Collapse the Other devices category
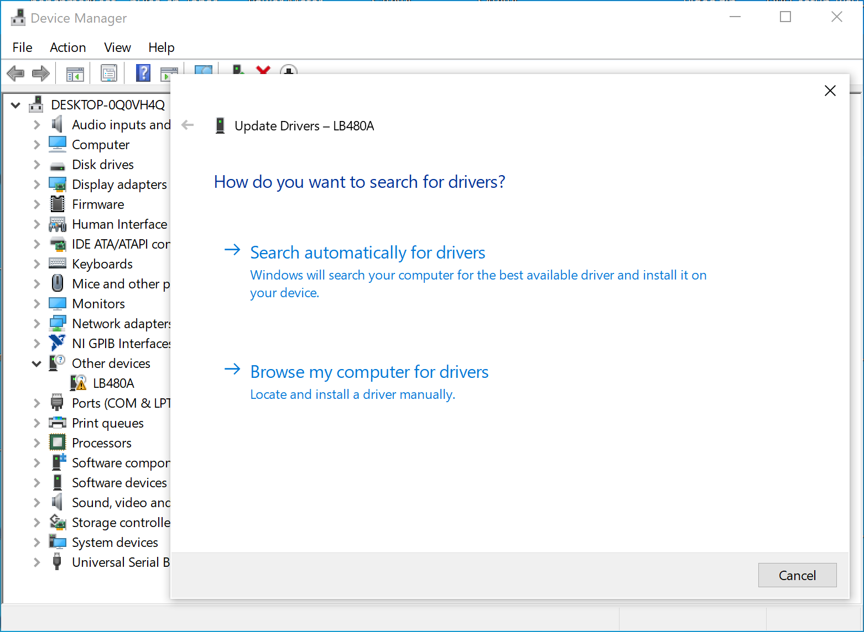The width and height of the screenshot is (864, 632). tap(37, 363)
